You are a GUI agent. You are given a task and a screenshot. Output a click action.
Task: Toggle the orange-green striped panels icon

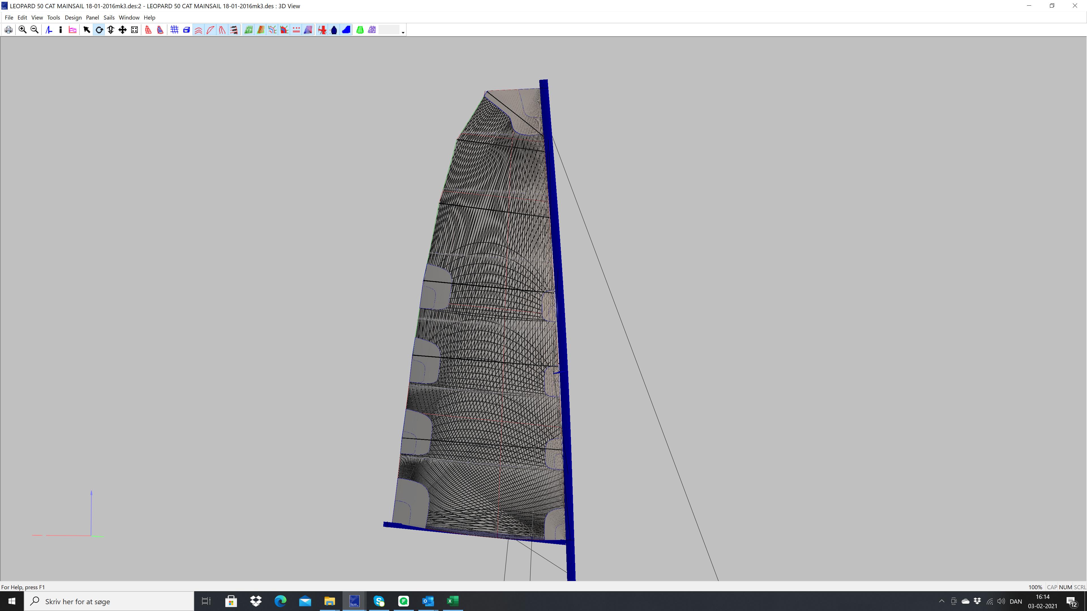click(x=260, y=29)
